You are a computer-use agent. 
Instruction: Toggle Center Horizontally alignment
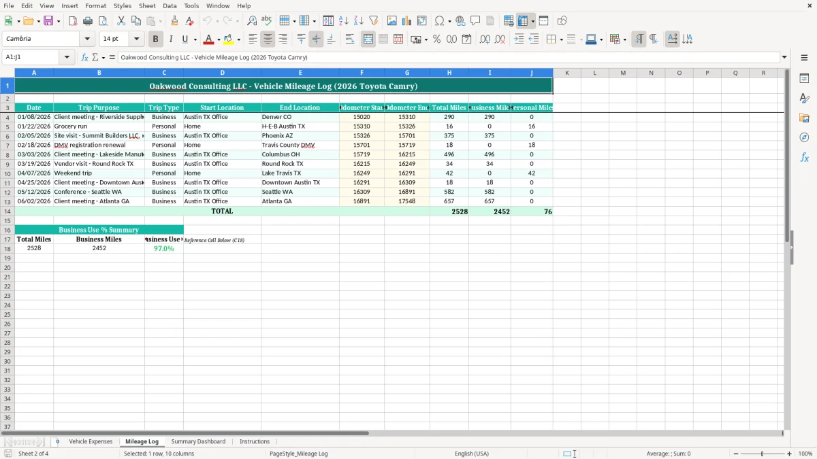tap(268, 39)
